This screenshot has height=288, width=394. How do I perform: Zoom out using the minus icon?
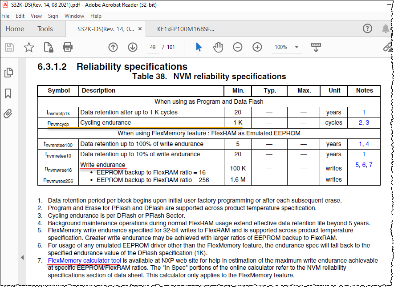(x=237, y=47)
